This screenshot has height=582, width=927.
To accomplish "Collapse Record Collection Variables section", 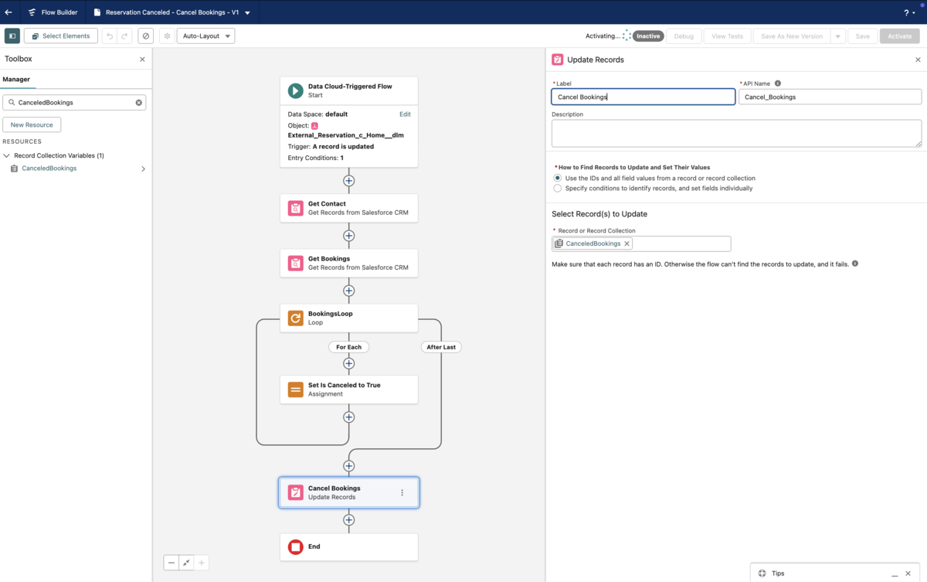I will [7, 155].
